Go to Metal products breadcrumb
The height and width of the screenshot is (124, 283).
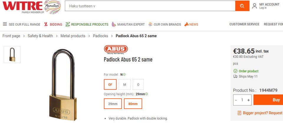(73, 36)
